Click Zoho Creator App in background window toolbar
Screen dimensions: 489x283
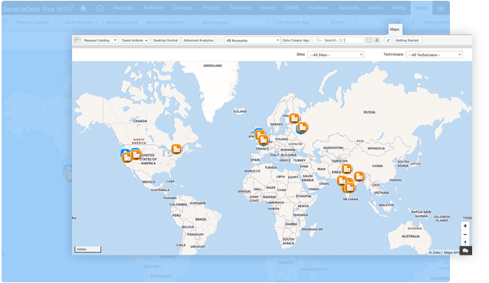click(292, 22)
